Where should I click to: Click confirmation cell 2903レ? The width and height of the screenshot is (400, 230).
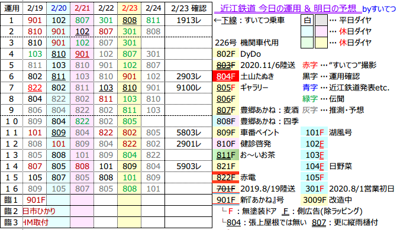(189, 76)
